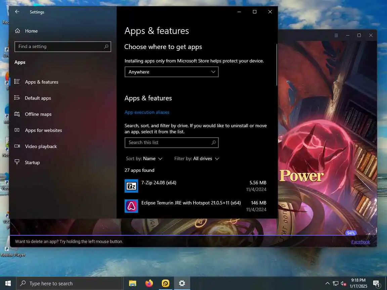
Task: Expand the Anywhere app source dropdown
Action: pyautogui.click(x=171, y=72)
